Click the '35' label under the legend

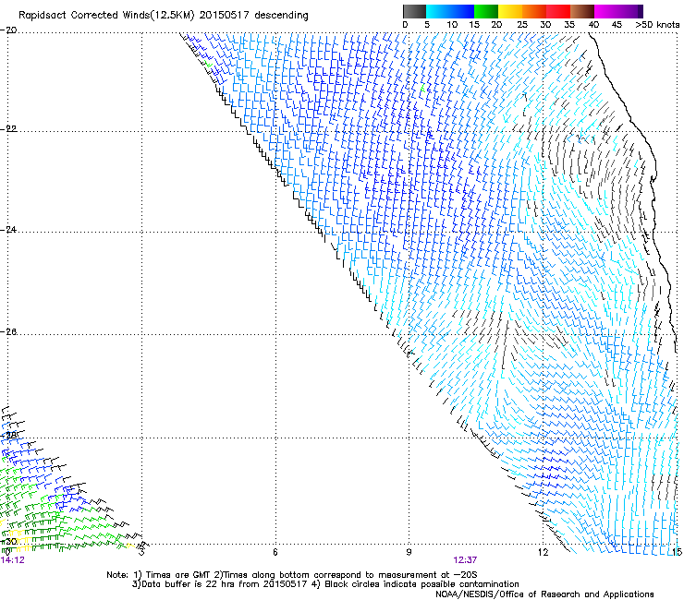[x=569, y=25]
